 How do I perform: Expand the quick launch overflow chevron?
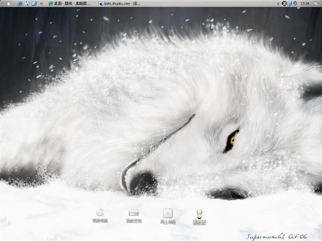coord(41,3)
